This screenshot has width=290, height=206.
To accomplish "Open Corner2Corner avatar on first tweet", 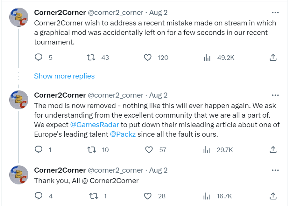I will tap(19, 17).
